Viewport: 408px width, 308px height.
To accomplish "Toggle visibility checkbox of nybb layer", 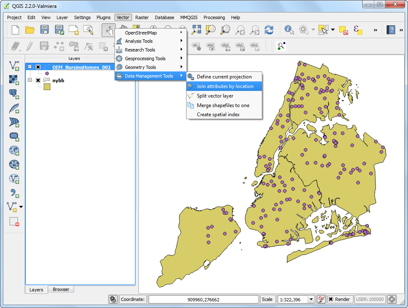I will [x=38, y=80].
